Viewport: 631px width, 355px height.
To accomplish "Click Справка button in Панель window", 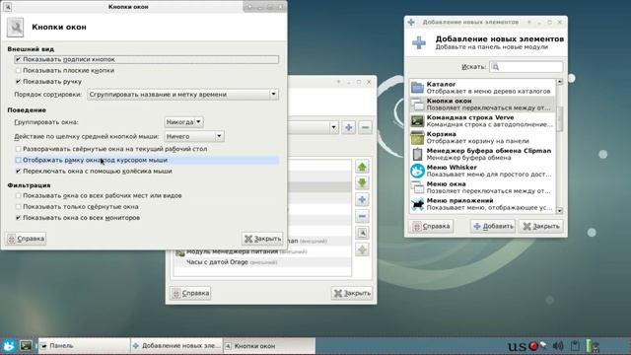I will (x=190, y=293).
